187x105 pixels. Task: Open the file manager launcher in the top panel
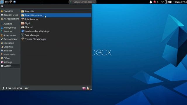coord(11,2)
